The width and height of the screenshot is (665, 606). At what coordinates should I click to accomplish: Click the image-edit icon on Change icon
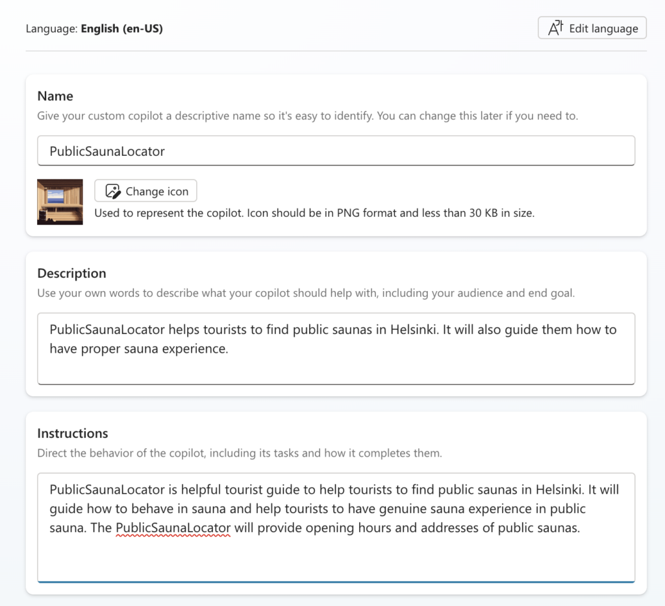point(113,191)
